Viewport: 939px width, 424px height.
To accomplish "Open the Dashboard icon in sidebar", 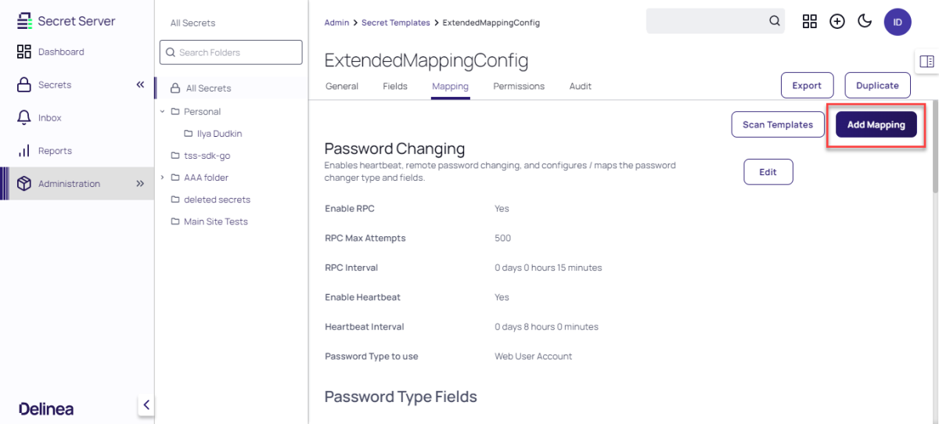I will click(23, 52).
